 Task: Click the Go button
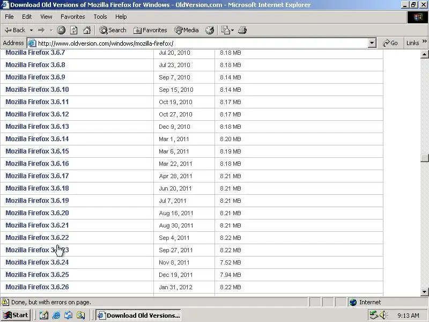[x=390, y=43]
